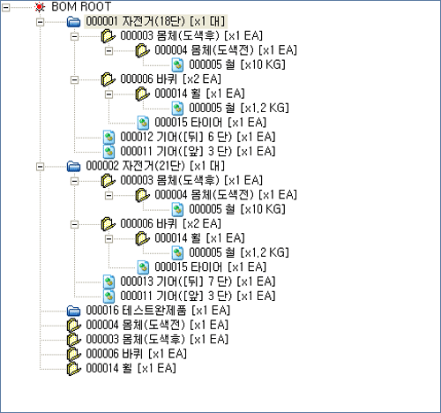Collapse 000014 휠 node under 자전거(21단)
Image resolution: width=441 pixels, height=413 pixels.
click(109, 239)
